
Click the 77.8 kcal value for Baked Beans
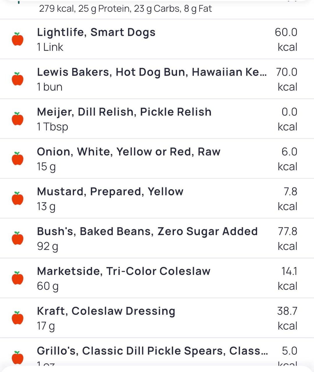coord(287,238)
